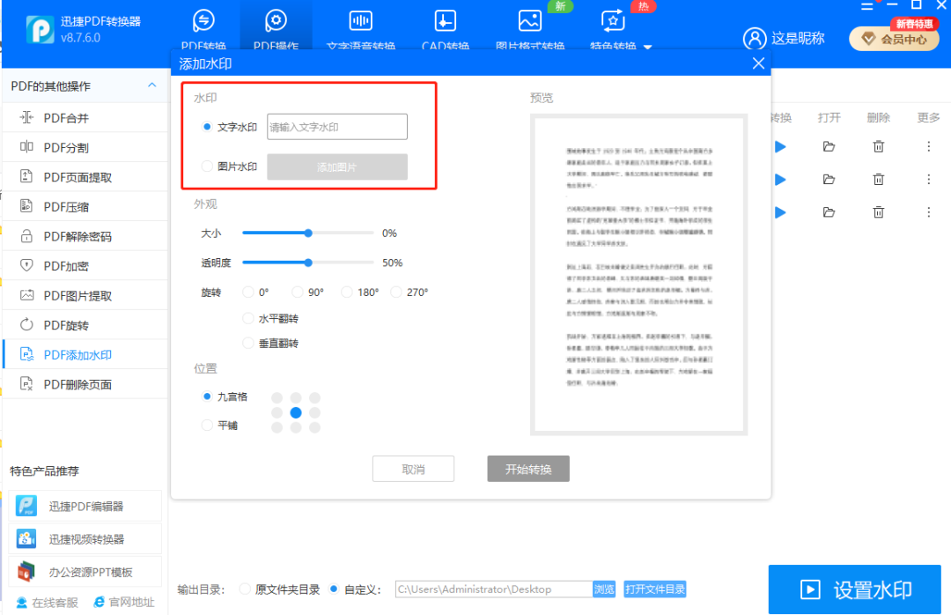The height and width of the screenshot is (615, 951).
Task: Open more options in first file row
Action: [929, 146]
